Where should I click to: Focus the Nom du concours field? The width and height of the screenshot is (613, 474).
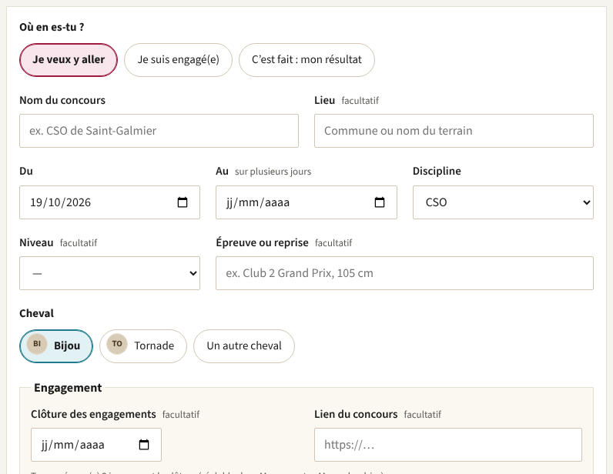pos(159,131)
